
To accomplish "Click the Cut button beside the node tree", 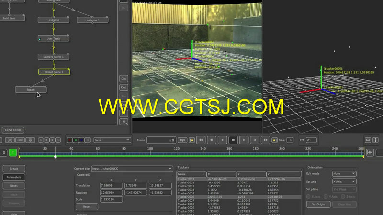I will (x=124, y=79).
